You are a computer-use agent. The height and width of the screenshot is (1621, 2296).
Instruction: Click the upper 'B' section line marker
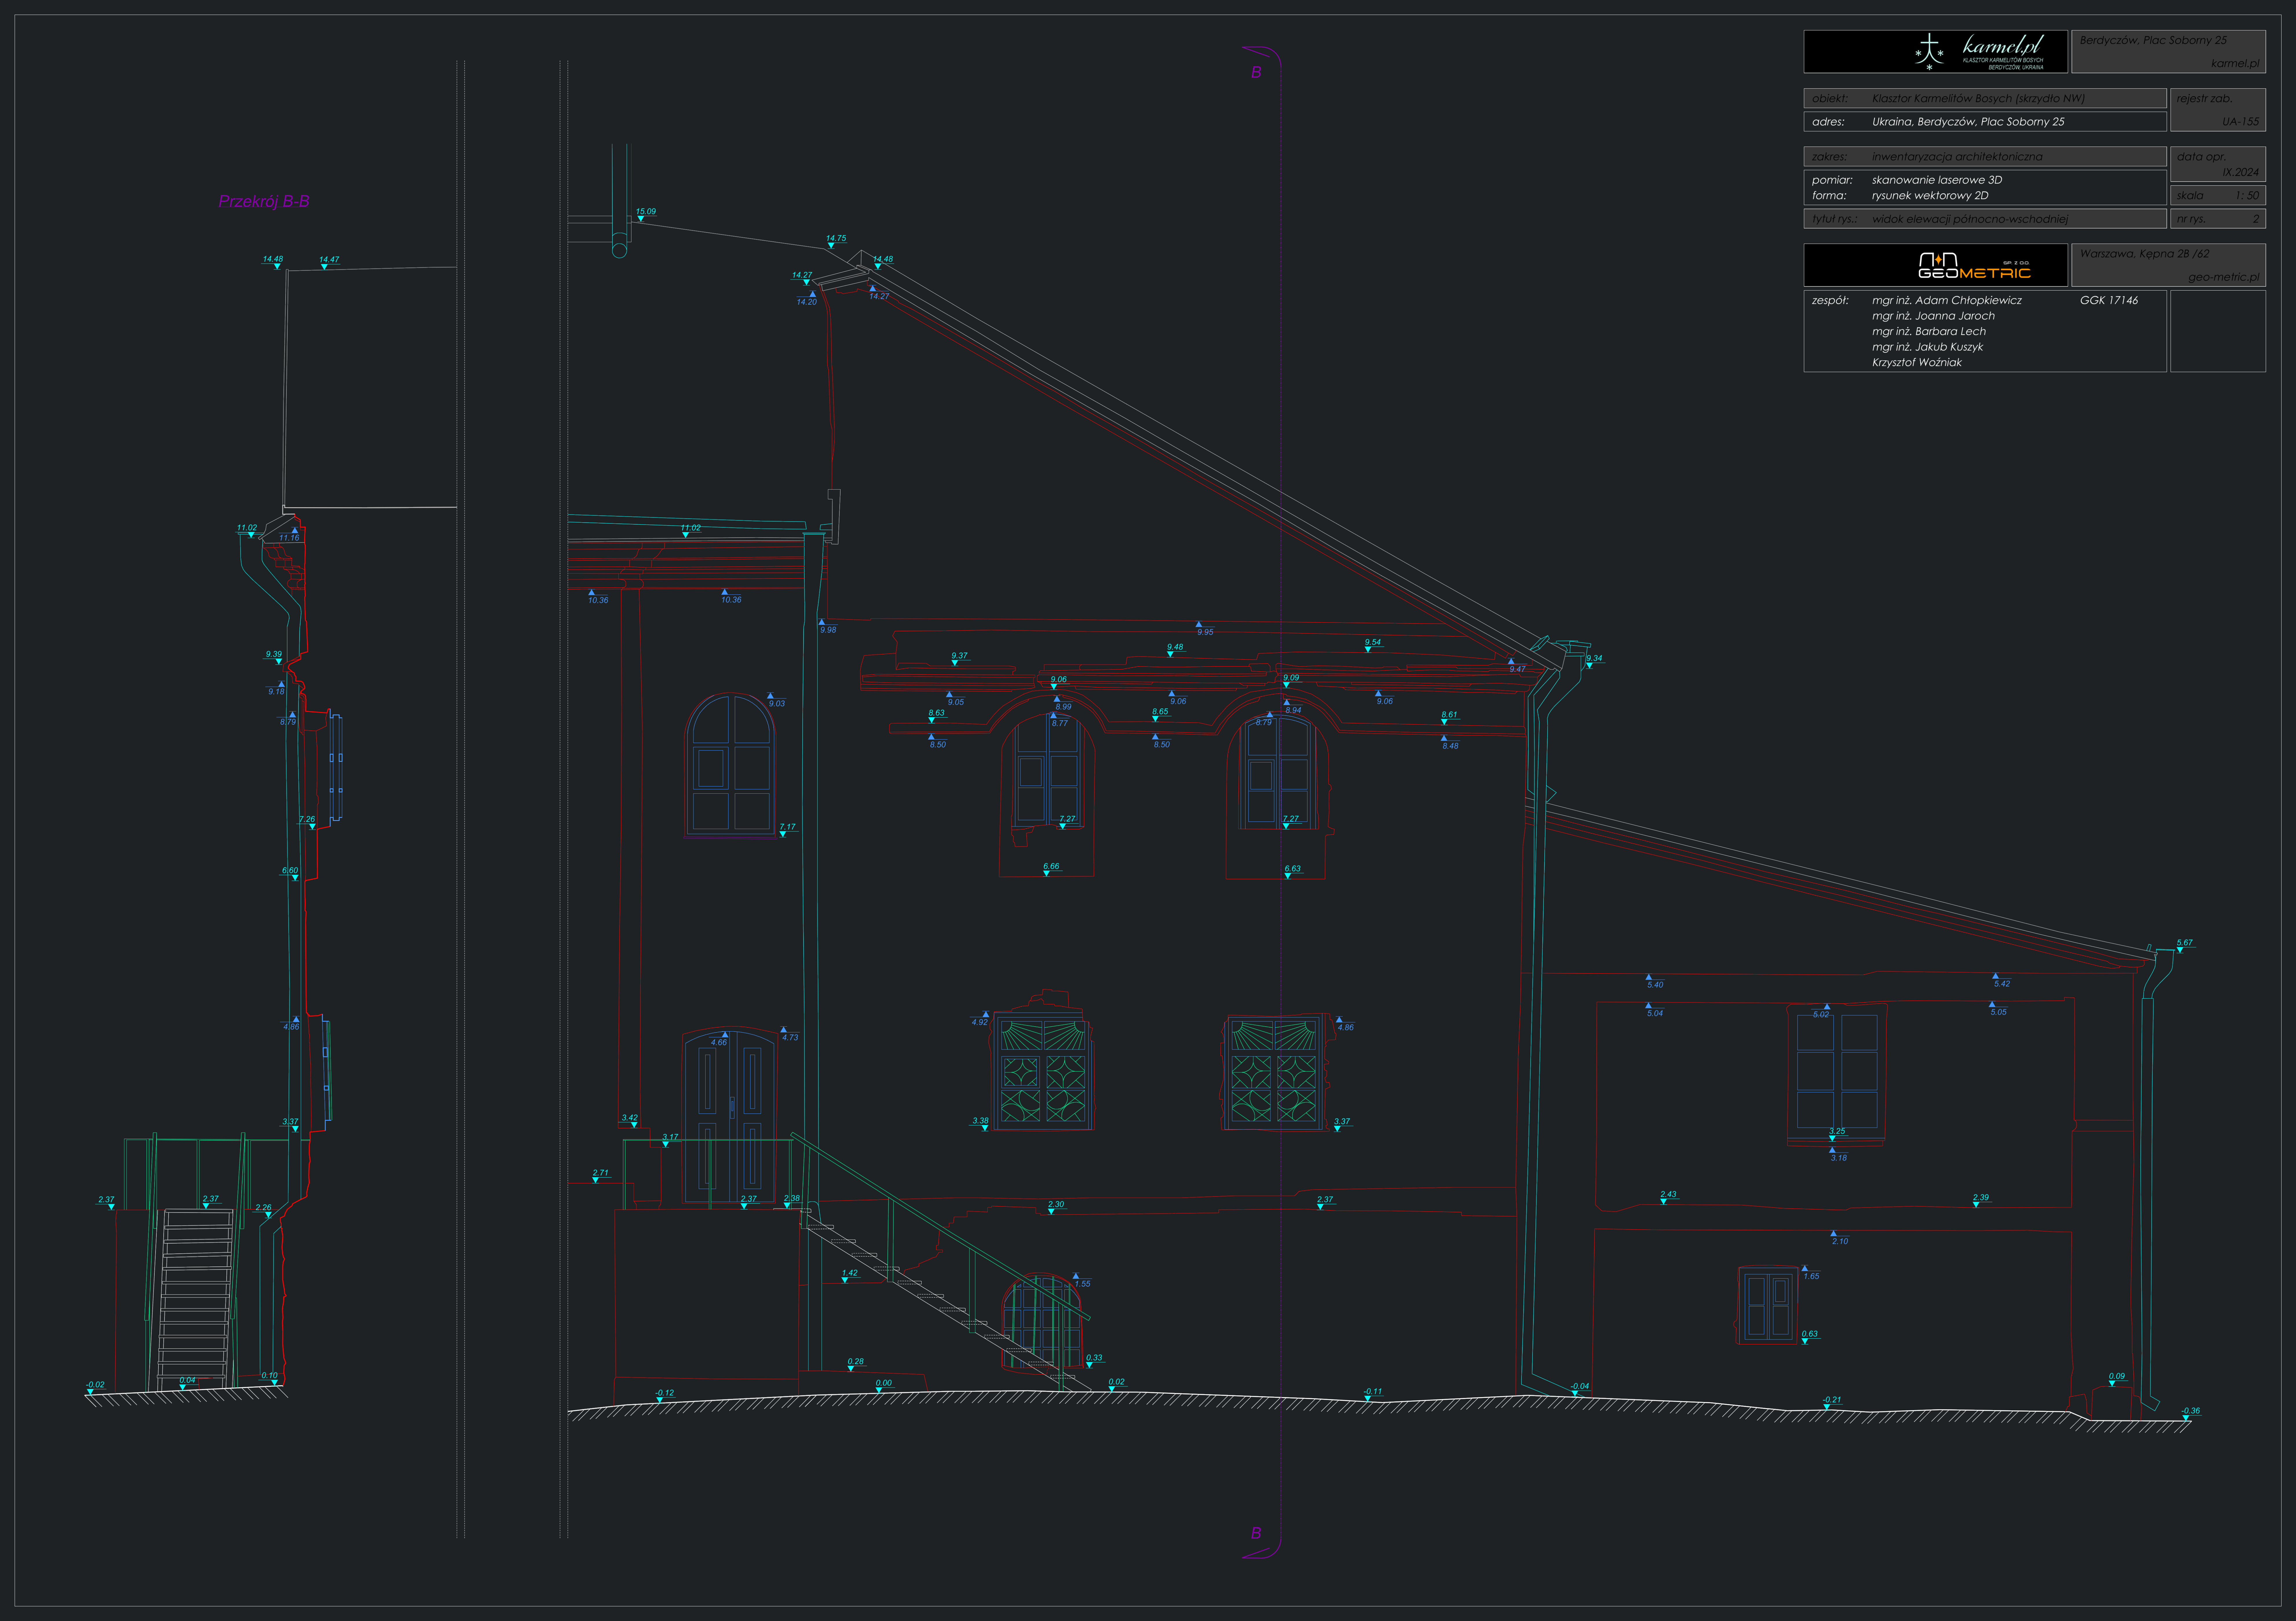[x=1256, y=72]
